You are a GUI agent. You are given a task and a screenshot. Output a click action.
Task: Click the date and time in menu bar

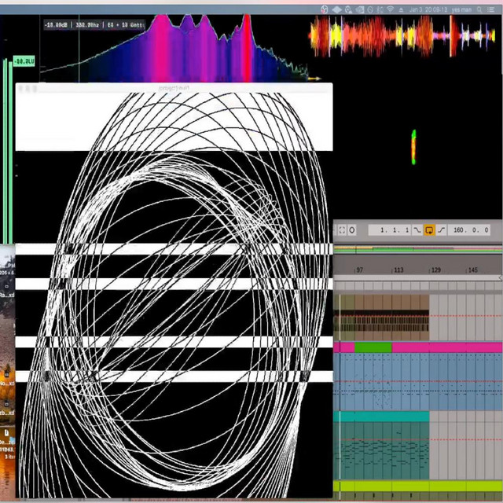pos(428,9)
